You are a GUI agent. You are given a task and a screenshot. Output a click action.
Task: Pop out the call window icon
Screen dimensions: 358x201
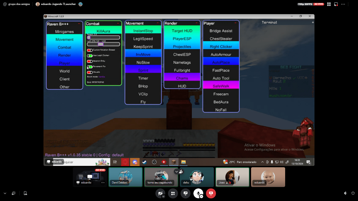(336, 4)
